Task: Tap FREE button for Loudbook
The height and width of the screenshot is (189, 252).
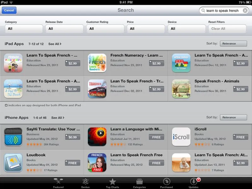Action: tap(72, 163)
